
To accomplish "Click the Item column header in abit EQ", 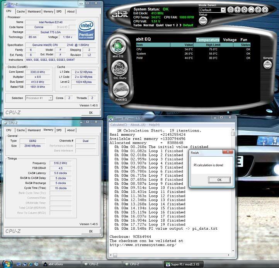I will pyautogui.click(x=153, y=45).
